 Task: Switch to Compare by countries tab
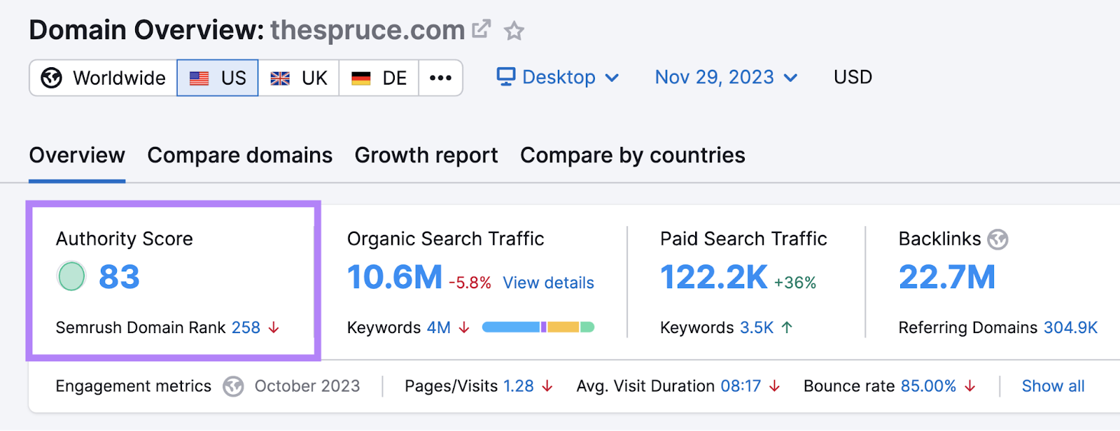[633, 155]
